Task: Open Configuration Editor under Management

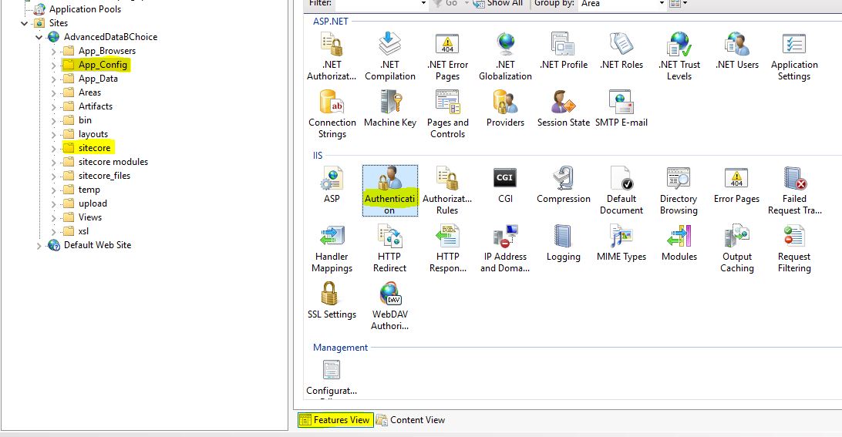Action: tap(332, 378)
